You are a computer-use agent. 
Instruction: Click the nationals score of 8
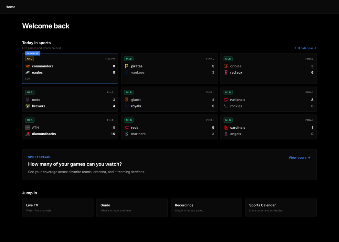[312, 100]
